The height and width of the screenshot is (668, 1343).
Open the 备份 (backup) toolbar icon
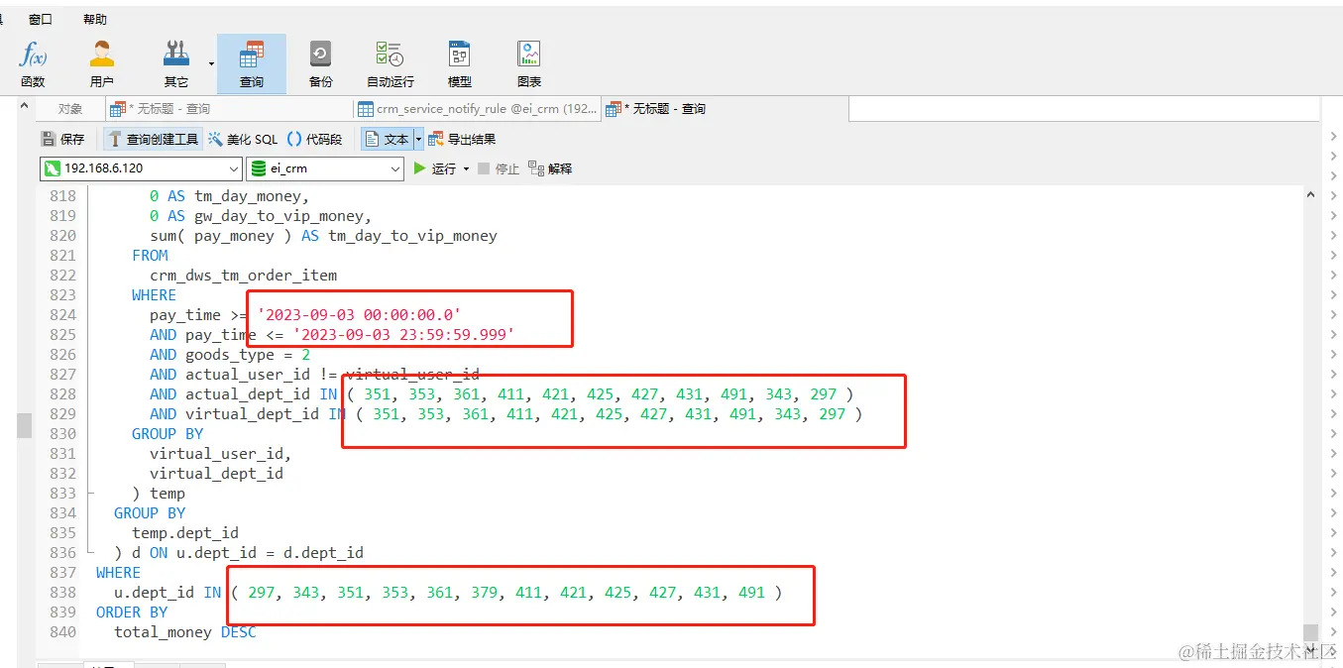click(x=320, y=64)
